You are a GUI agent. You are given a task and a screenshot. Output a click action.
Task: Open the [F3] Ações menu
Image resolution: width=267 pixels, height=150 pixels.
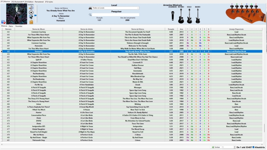click(49, 2)
